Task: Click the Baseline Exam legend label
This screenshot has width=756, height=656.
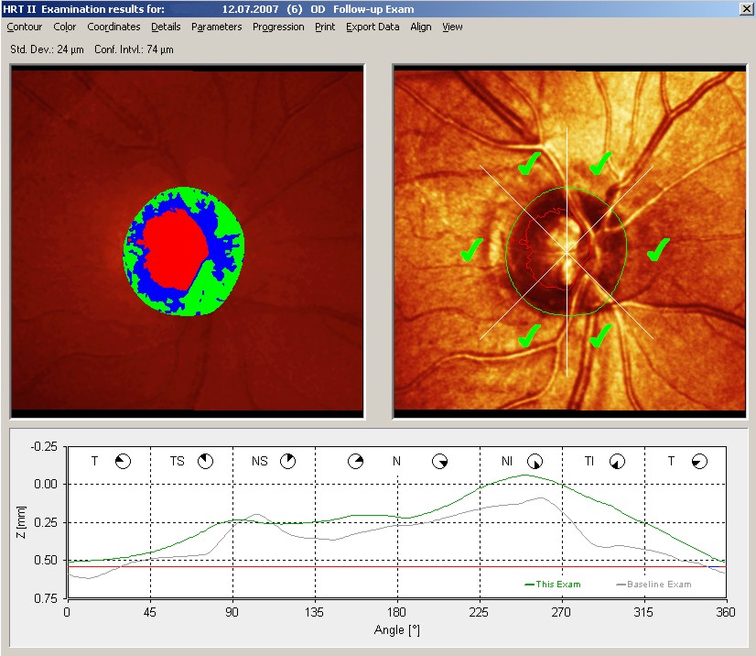Action: click(661, 584)
